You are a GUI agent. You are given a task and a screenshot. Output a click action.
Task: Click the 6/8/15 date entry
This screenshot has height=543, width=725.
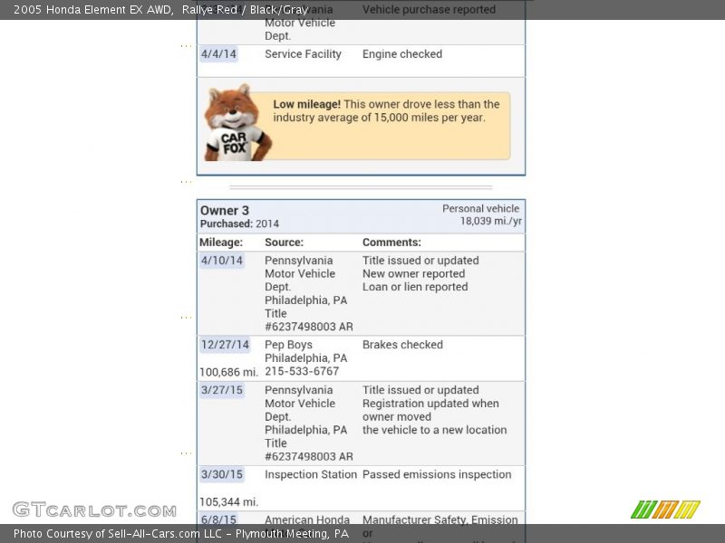point(218,519)
